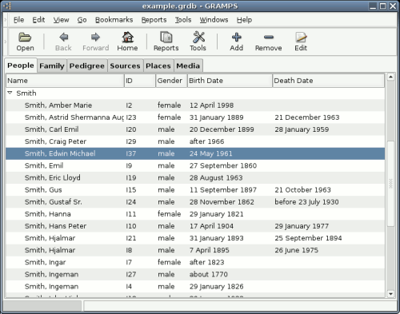
Task: Open the Tools menu in menu bar
Action: coord(183,20)
